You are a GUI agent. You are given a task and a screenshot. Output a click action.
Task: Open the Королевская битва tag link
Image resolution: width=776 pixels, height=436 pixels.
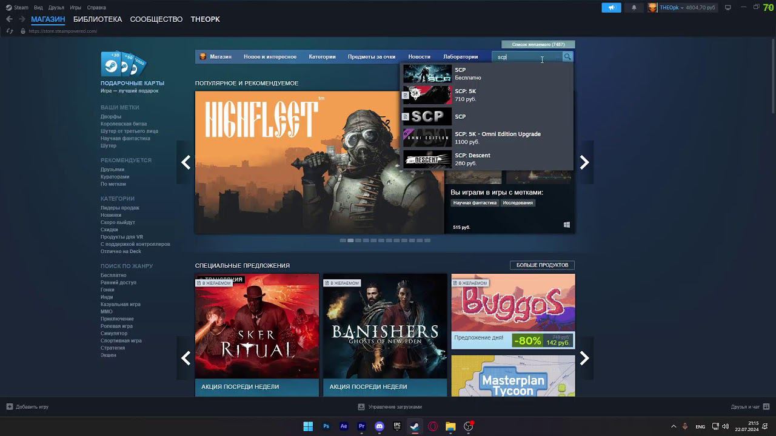[124, 124]
